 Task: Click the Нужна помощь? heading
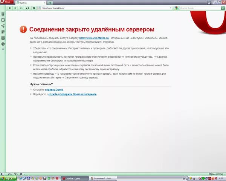click(41, 84)
